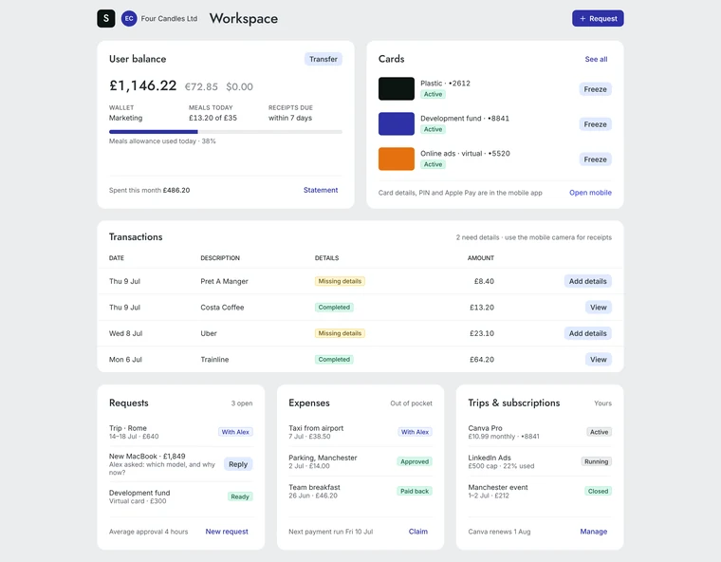
Task: Click the meals allowance progress bar
Action: (x=226, y=132)
